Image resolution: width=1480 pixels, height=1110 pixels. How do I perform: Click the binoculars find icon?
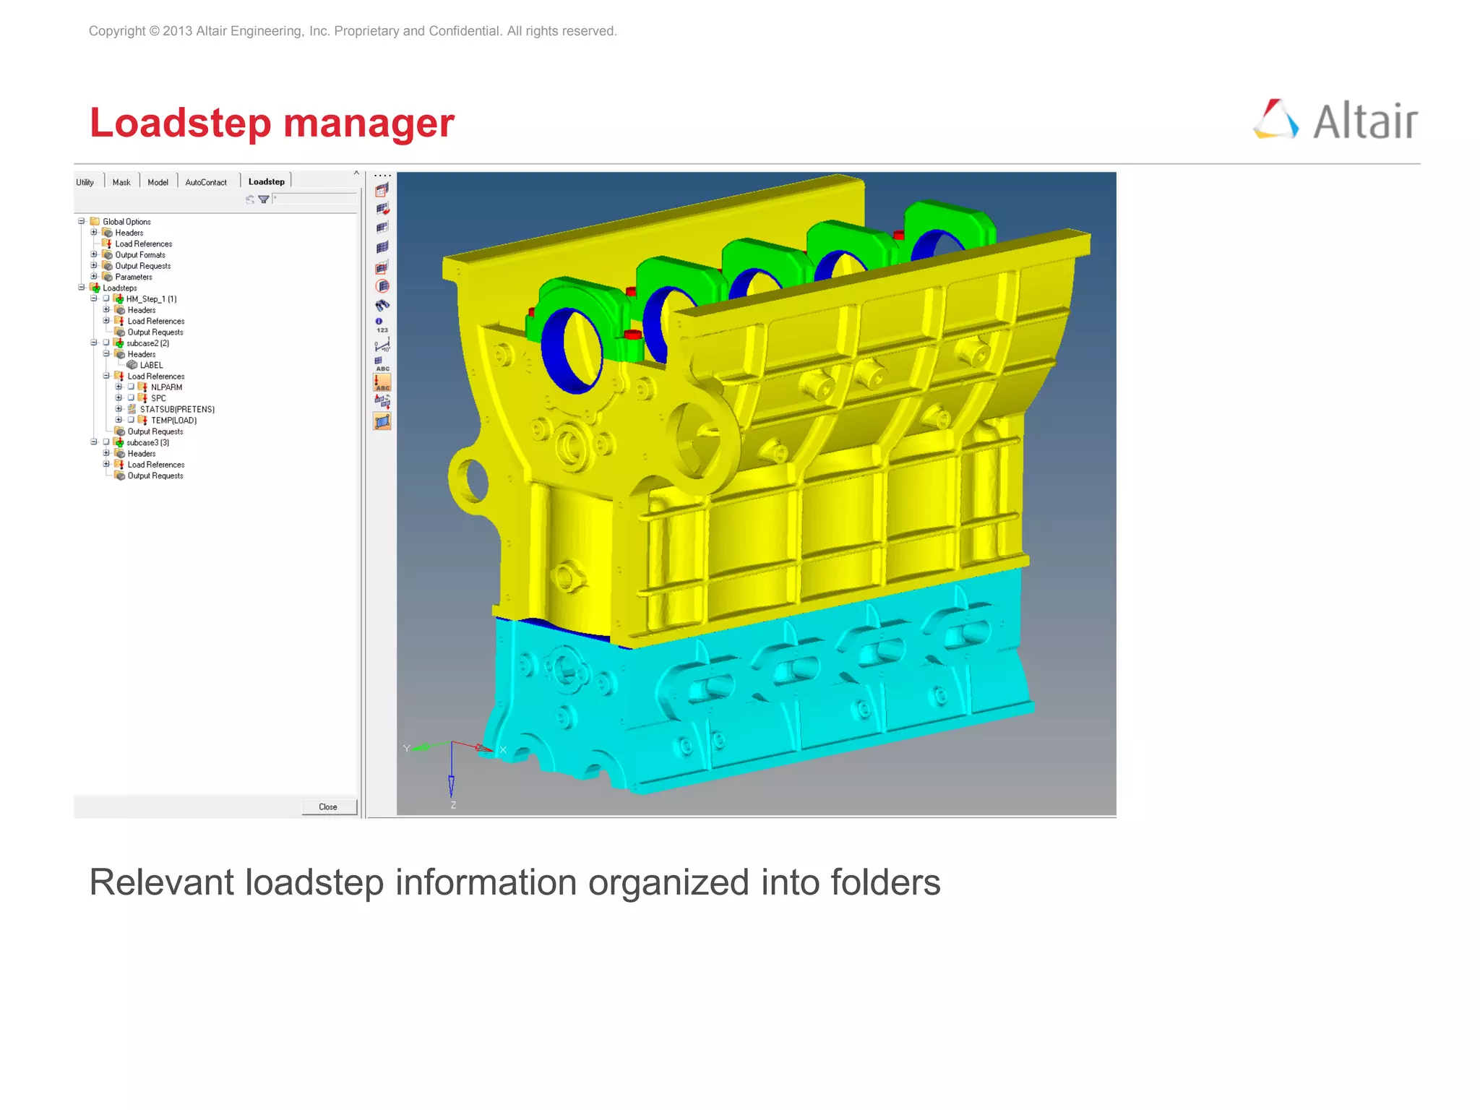(382, 305)
